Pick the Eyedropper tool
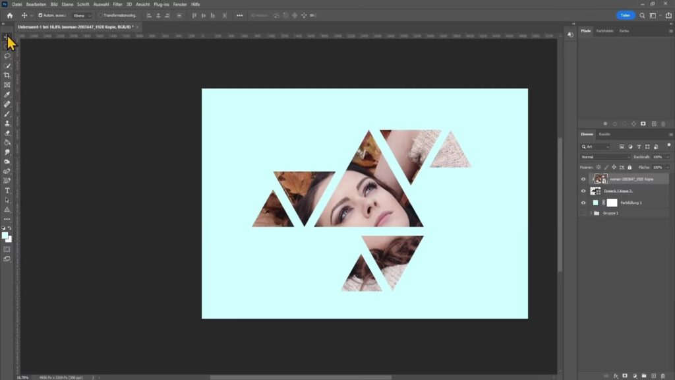The image size is (675, 380). (7, 94)
